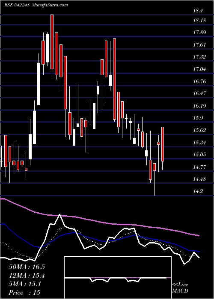Screen dimensions: 214x299
Task: Click the 17.32 price axis label
Action: point(199,57)
